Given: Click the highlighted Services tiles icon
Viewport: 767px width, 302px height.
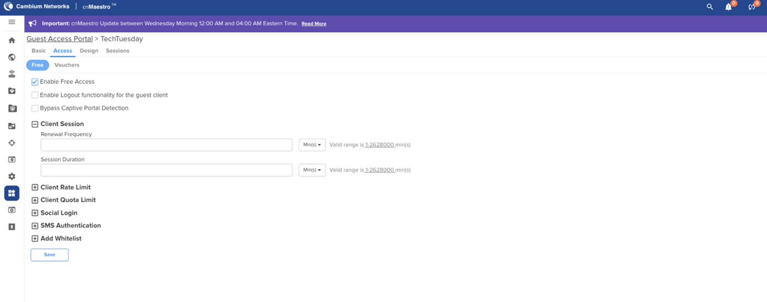Looking at the screenshot, I should pos(12,193).
